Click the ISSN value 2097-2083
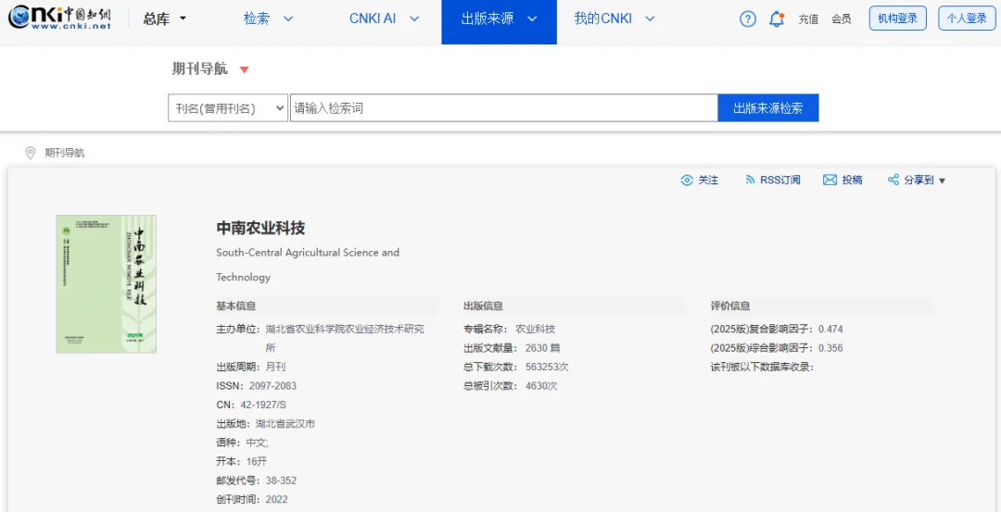The image size is (1001, 512). (x=272, y=386)
